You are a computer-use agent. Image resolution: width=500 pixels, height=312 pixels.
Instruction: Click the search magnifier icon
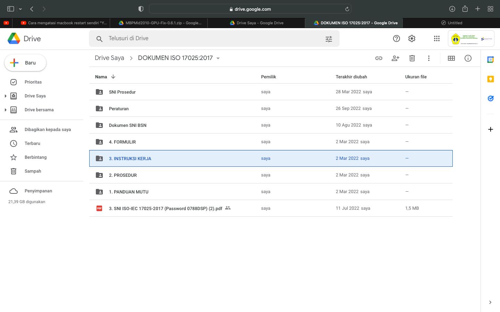pos(99,39)
